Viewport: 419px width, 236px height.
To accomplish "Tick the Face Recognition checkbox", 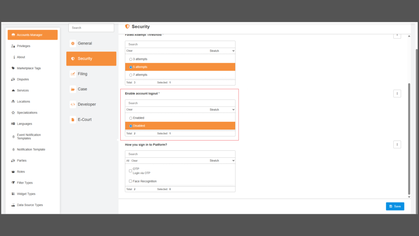I will click(130, 181).
